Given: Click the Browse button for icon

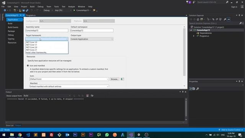Looking at the screenshot, I should (114, 79).
